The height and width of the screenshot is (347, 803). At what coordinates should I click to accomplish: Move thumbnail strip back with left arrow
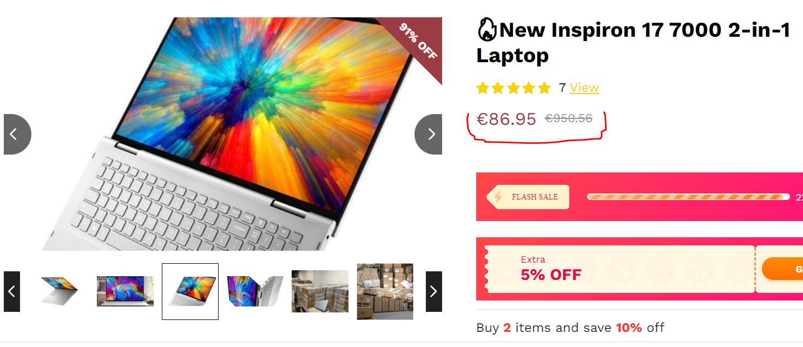click(x=12, y=292)
